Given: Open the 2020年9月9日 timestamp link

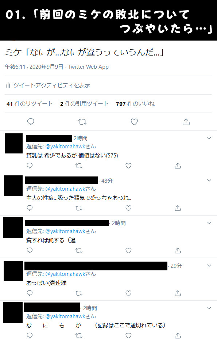Looking at the screenshot, I should [x=46, y=66].
